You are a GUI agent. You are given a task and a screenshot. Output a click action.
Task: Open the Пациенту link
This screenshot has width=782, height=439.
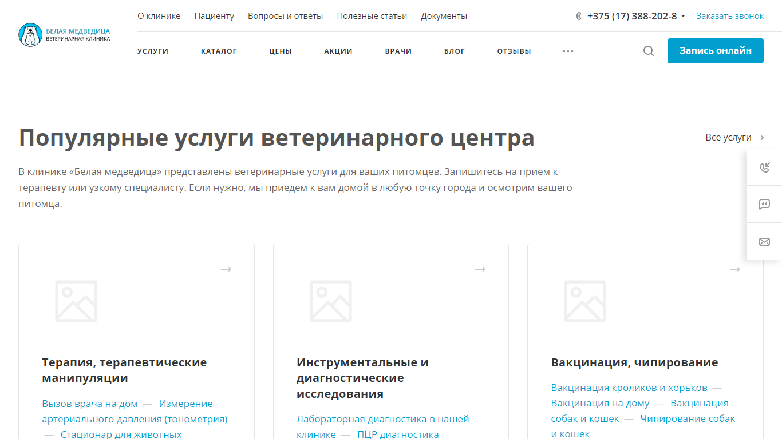tap(214, 16)
